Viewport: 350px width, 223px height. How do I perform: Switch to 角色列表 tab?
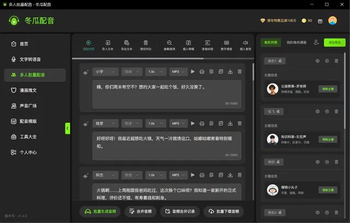(271, 43)
